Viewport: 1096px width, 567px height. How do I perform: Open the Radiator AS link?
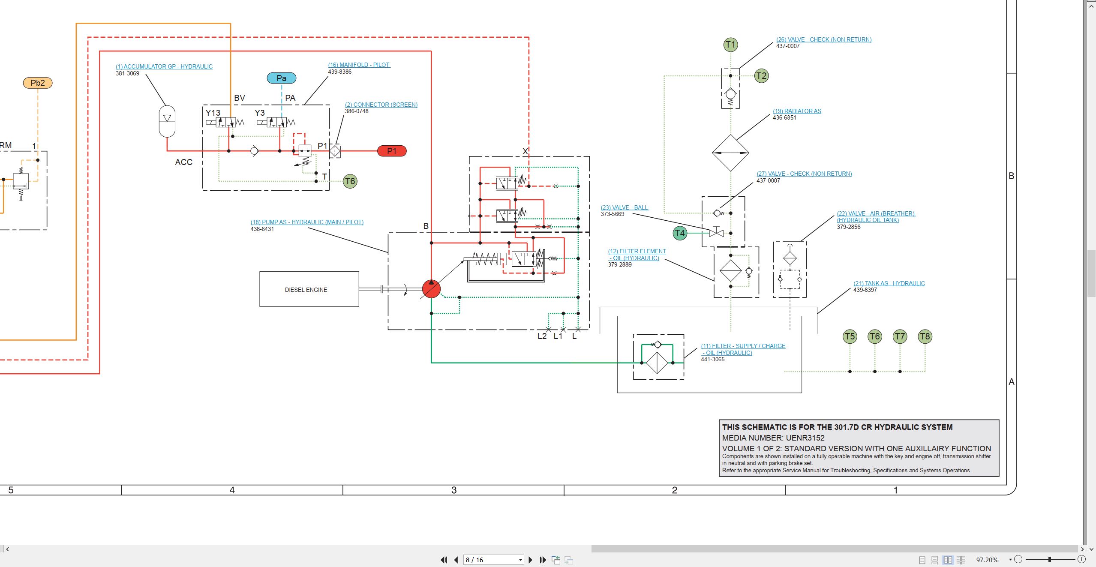pyautogui.click(x=797, y=111)
